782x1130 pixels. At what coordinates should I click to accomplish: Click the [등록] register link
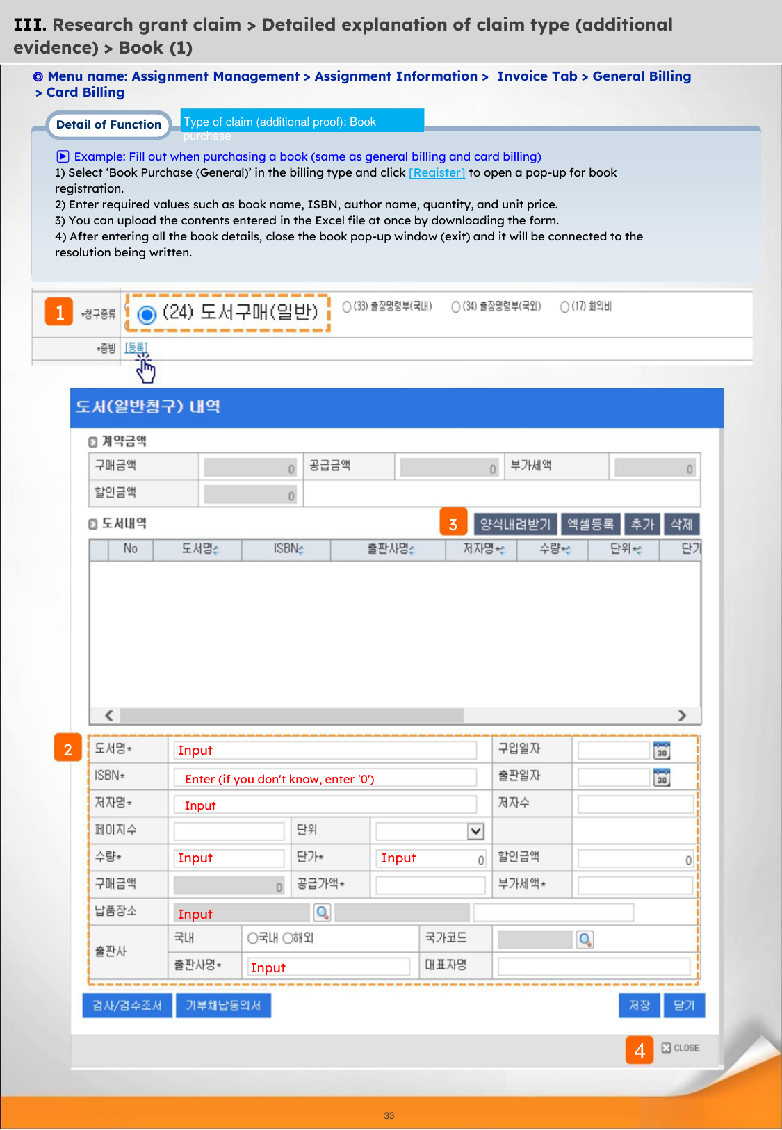coord(136,347)
